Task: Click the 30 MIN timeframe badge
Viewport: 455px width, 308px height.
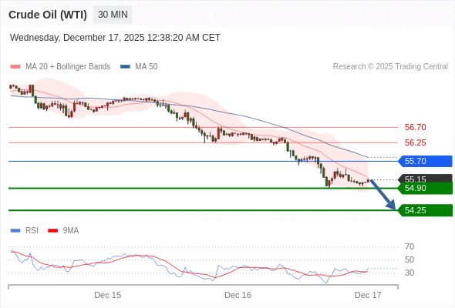Action: point(113,15)
